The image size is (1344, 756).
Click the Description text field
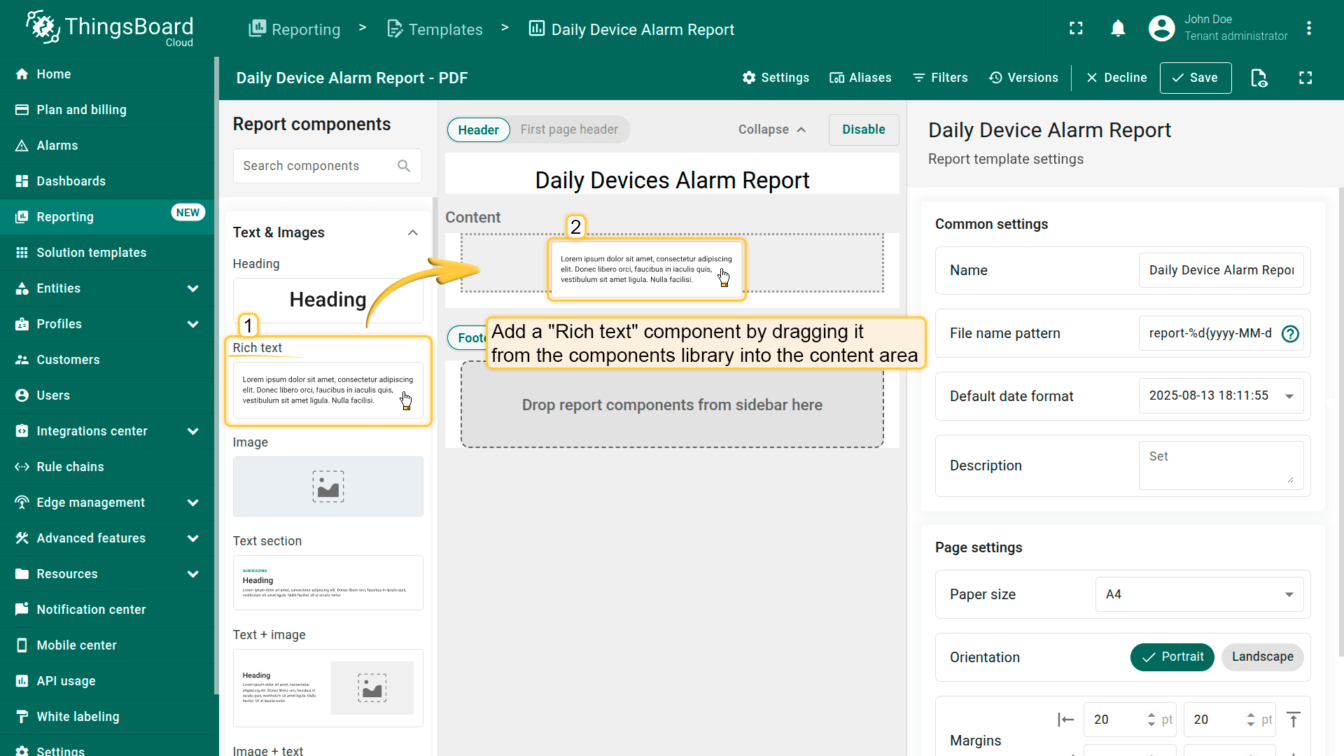pyautogui.click(x=1220, y=465)
